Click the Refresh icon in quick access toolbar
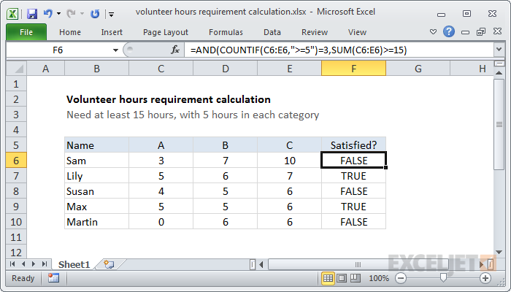Viewport: 511px width, 292px height. (x=95, y=14)
